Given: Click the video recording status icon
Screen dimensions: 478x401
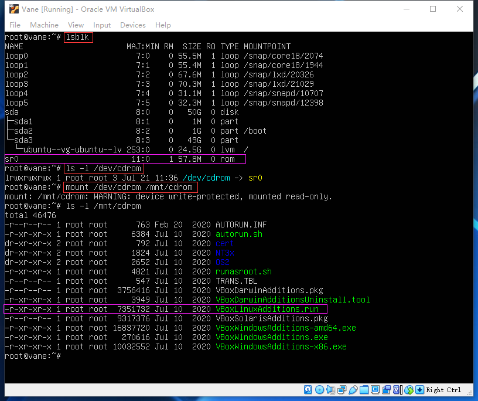Looking at the screenshot, I should pyautogui.click(x=387, y=390).
